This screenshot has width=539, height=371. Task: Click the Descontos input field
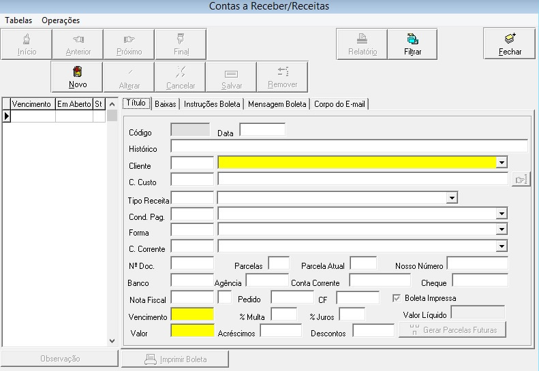point(373,330)
